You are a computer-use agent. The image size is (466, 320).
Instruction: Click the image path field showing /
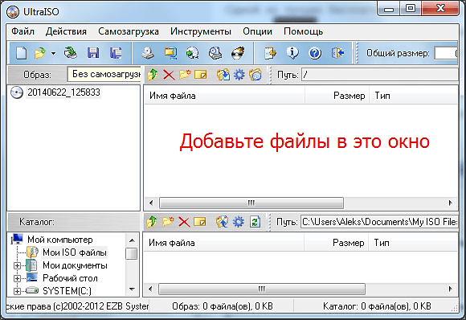[379, 75]
